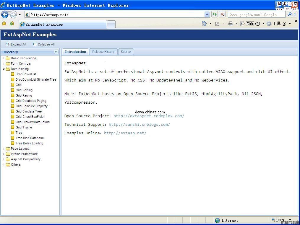This screenshot has height=225, width=300.
Task: Click the Home page icon
Action: 204,24
